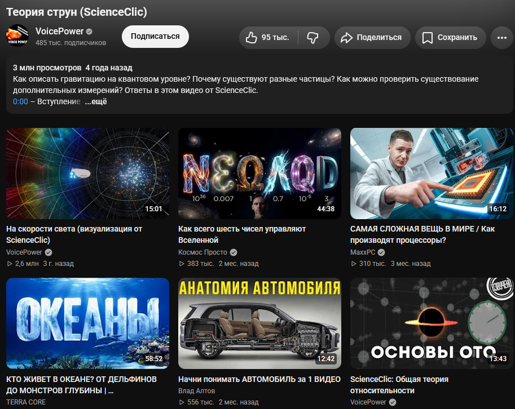Click '383 тыс.' views text
Viewport: 515px width, 409px height.
pyautogui.click(x=200, y=264)
